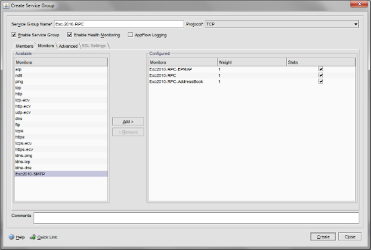Click the Create button
371x250 pixels.
click(323, 237)
